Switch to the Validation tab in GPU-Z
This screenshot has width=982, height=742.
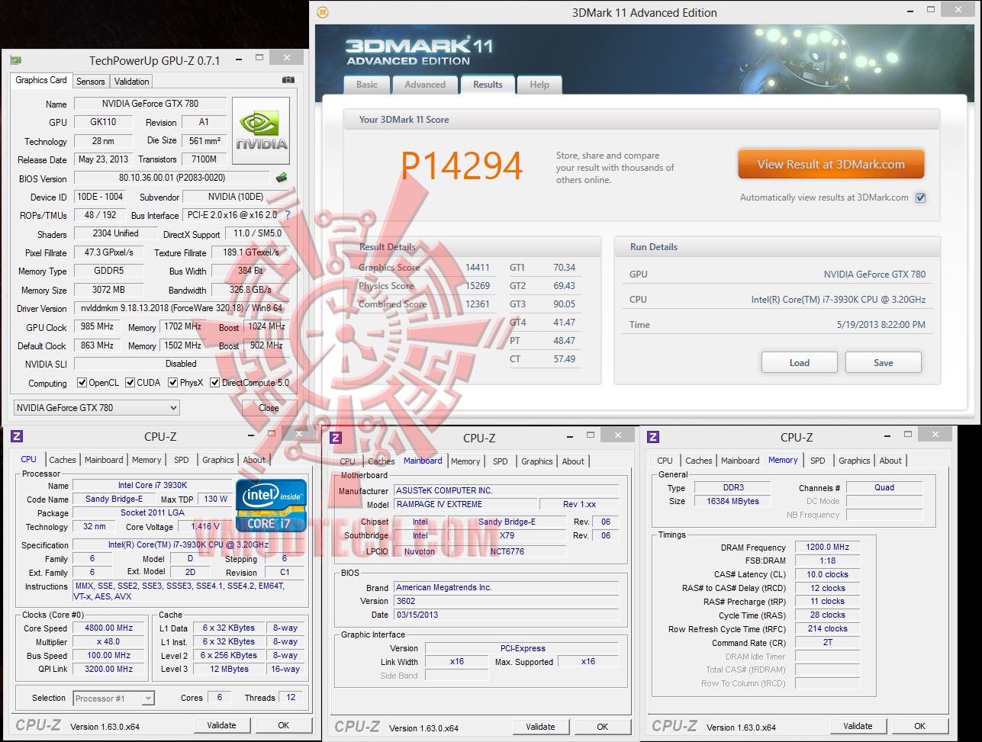[132, 82]
